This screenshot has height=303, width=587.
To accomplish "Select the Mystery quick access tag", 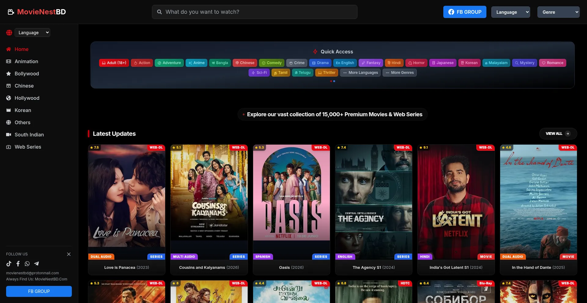I will 525,63.
